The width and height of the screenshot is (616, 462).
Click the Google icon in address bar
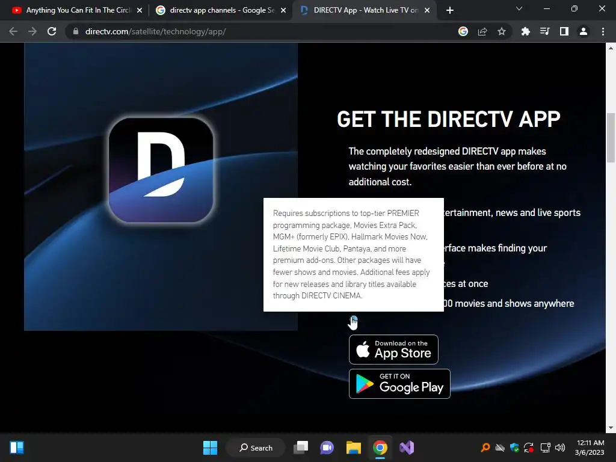tap(463, 31)
